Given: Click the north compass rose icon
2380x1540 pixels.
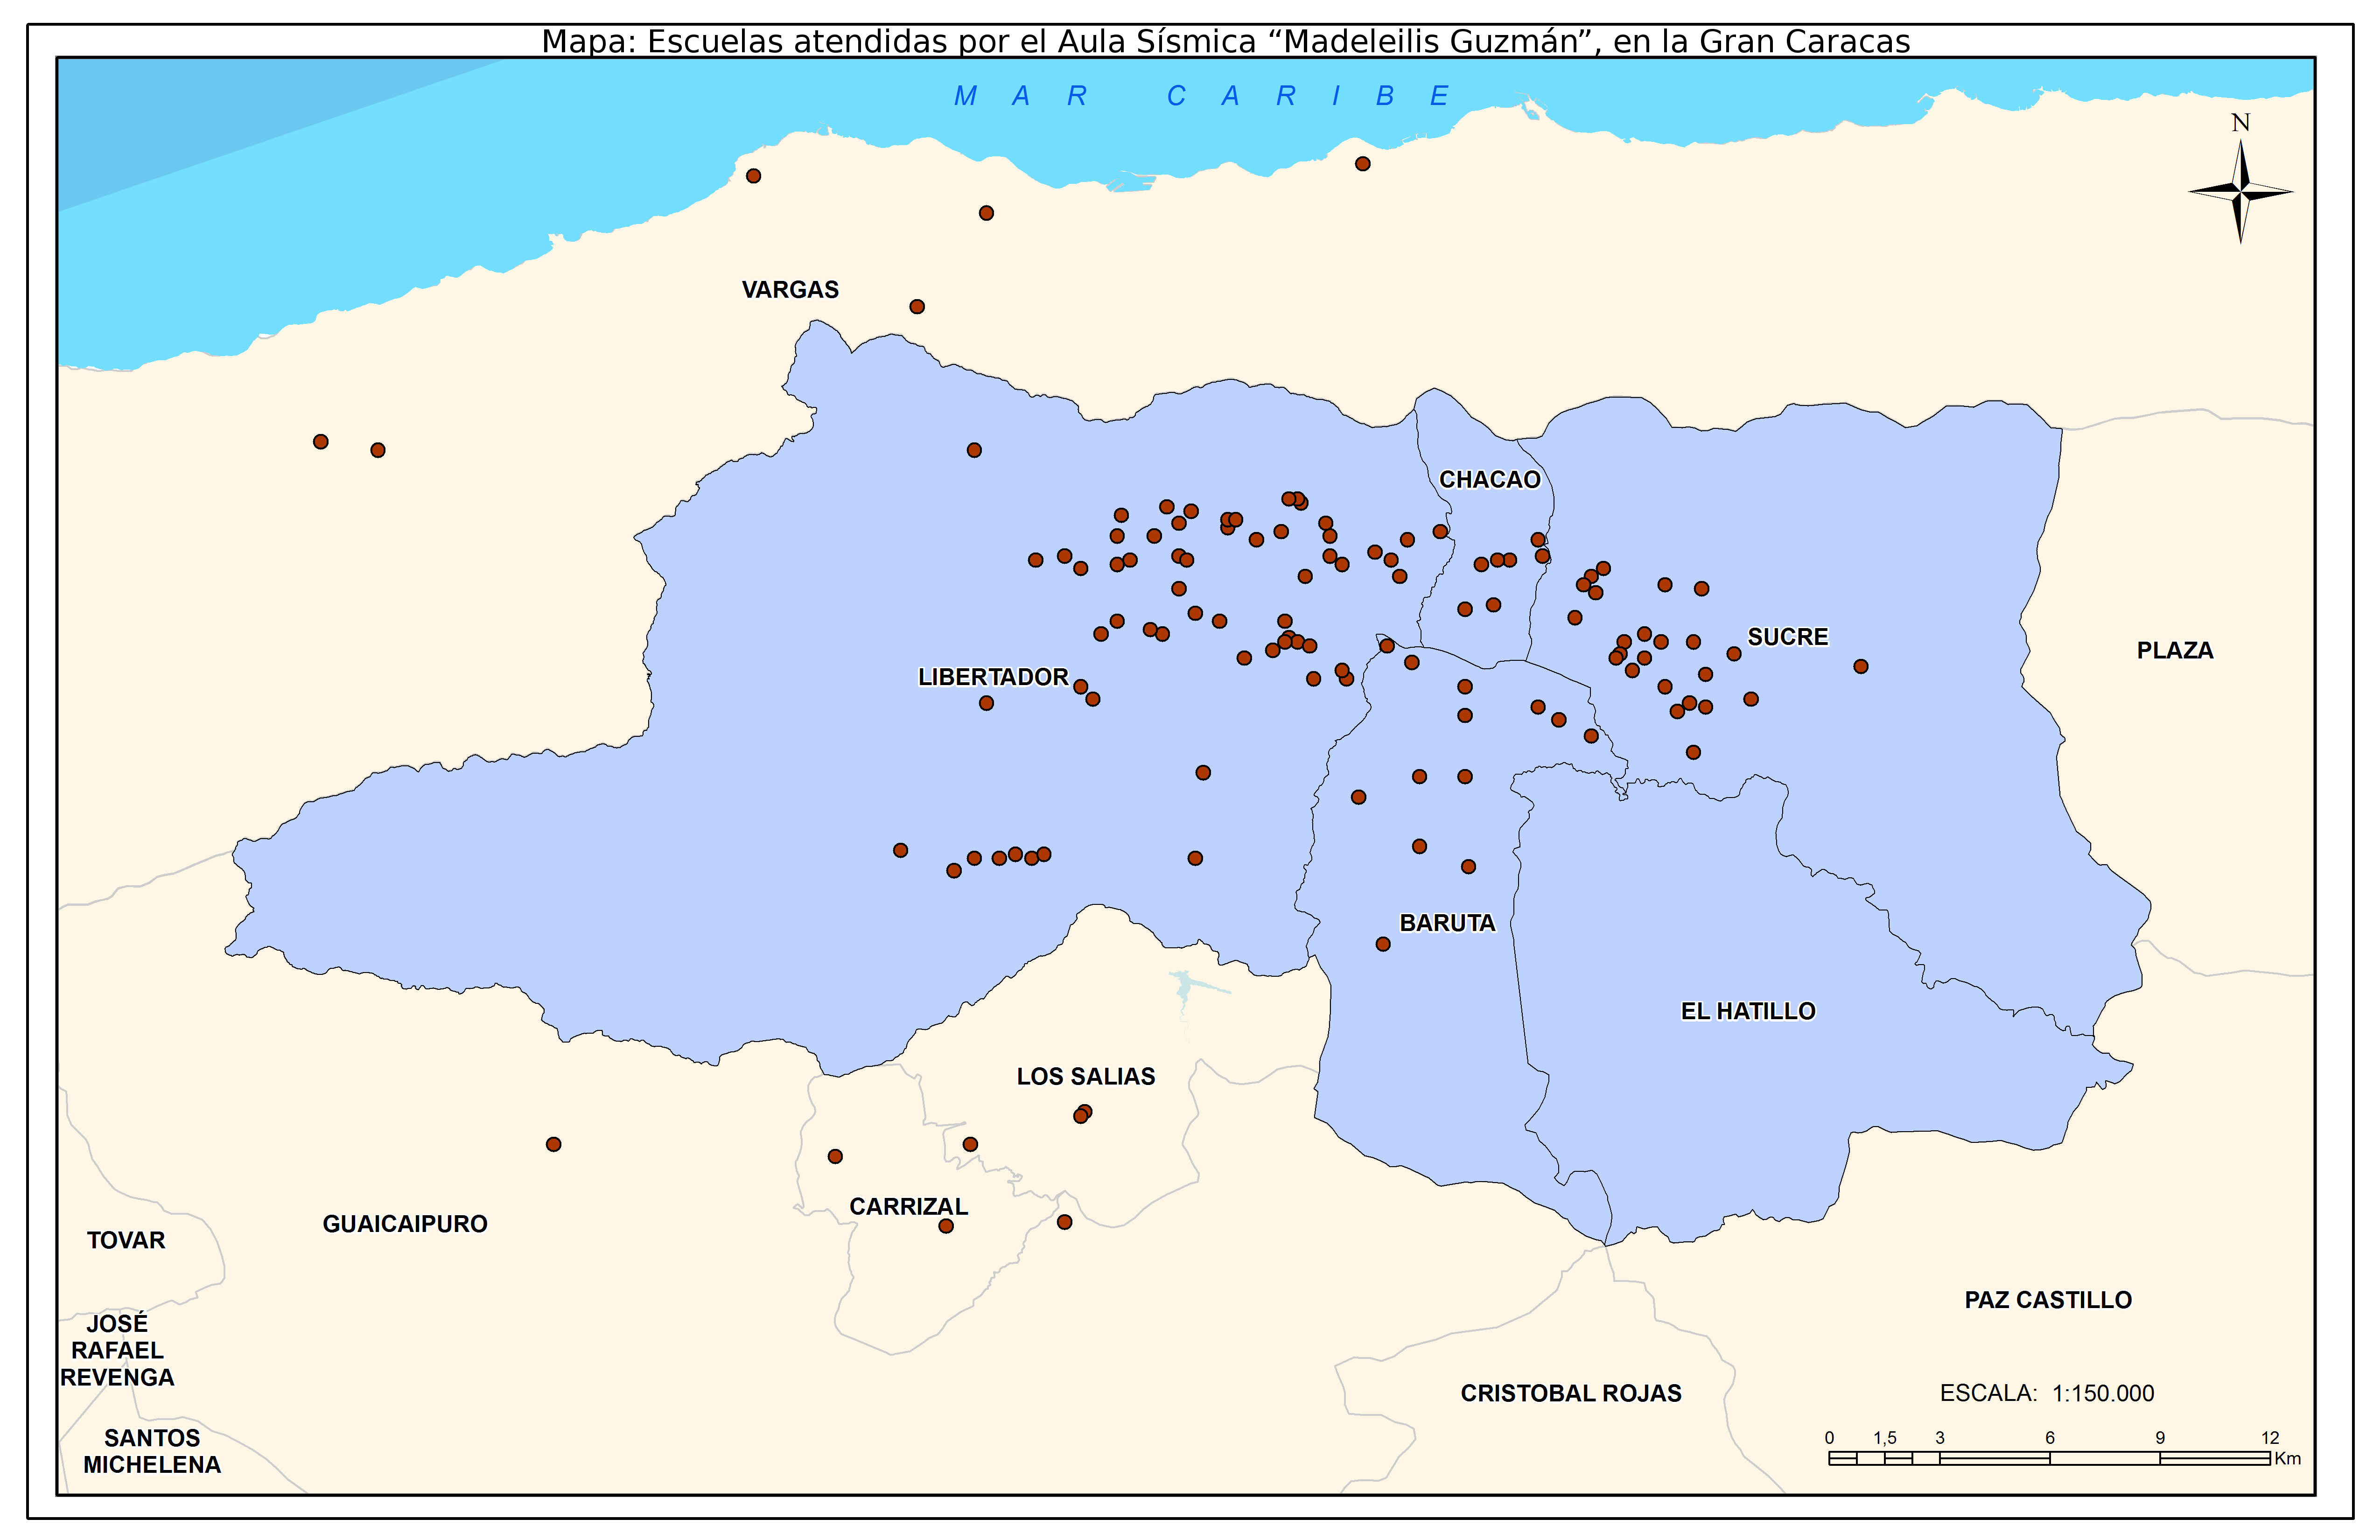Looking at the screenshot, I should 2240,190.
